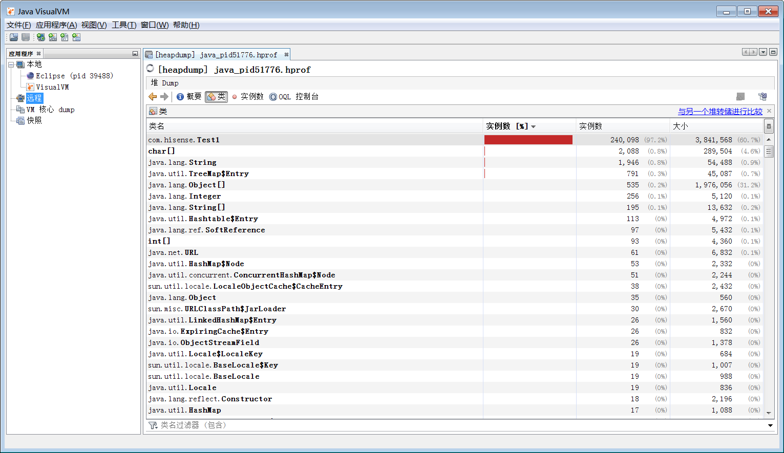Image resolution: width=784 pixels, height=453 pixels.
Task: Go forward with the grey right arrow
Action: tap(164, 97)
